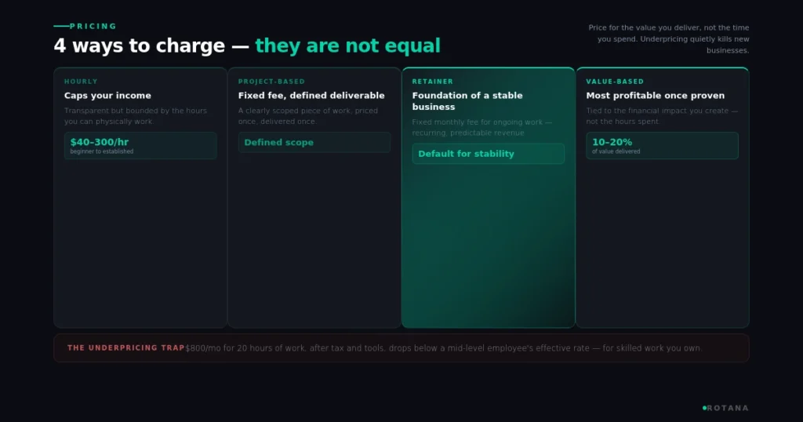
Task: Select the PROJECT-BASED category label
Action: pos(271,82)
